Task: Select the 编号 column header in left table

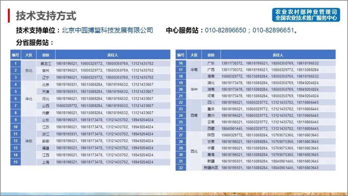Action: [x=16, y=55]
